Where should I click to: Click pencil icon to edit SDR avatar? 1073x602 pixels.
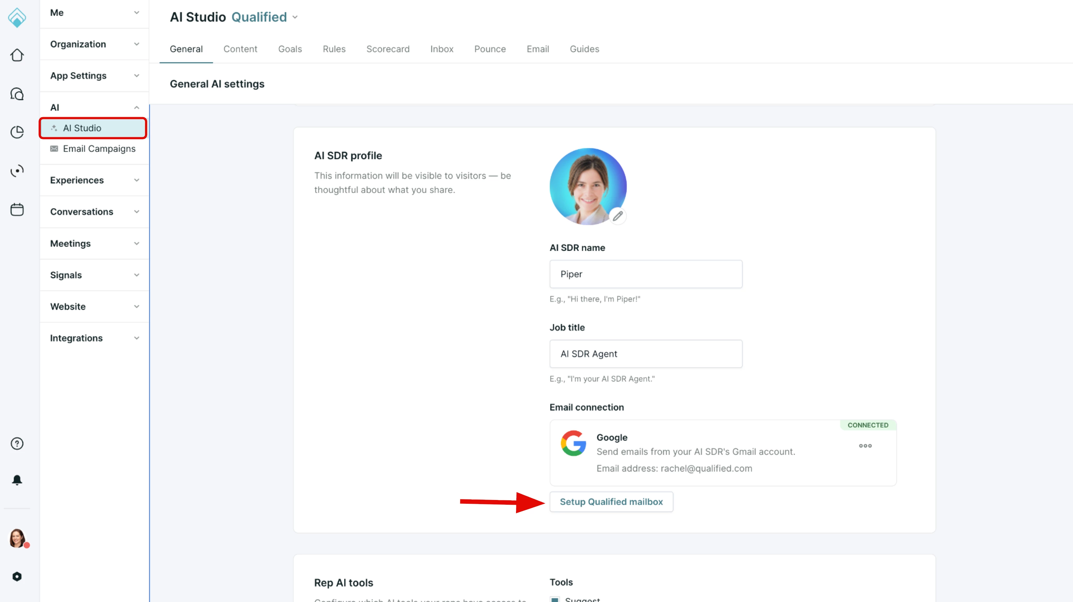click(x=618, y=216)
